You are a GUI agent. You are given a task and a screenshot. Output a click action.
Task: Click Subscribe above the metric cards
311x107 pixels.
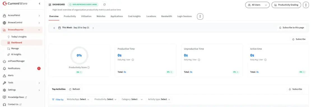(x=299, y=39)
